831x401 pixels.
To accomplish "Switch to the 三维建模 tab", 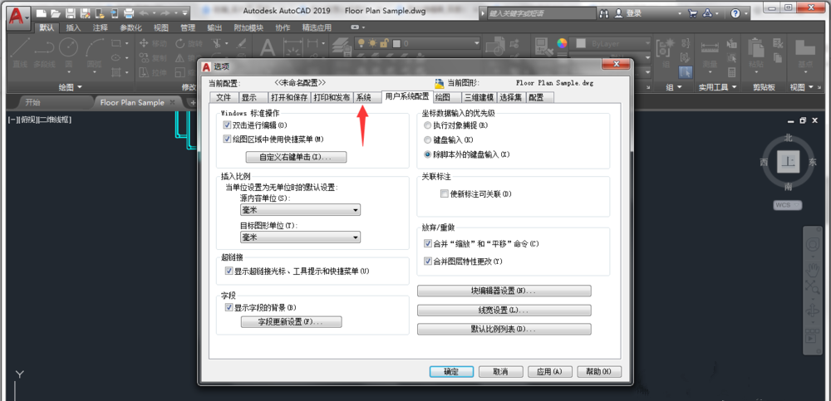I will point(479,97).
